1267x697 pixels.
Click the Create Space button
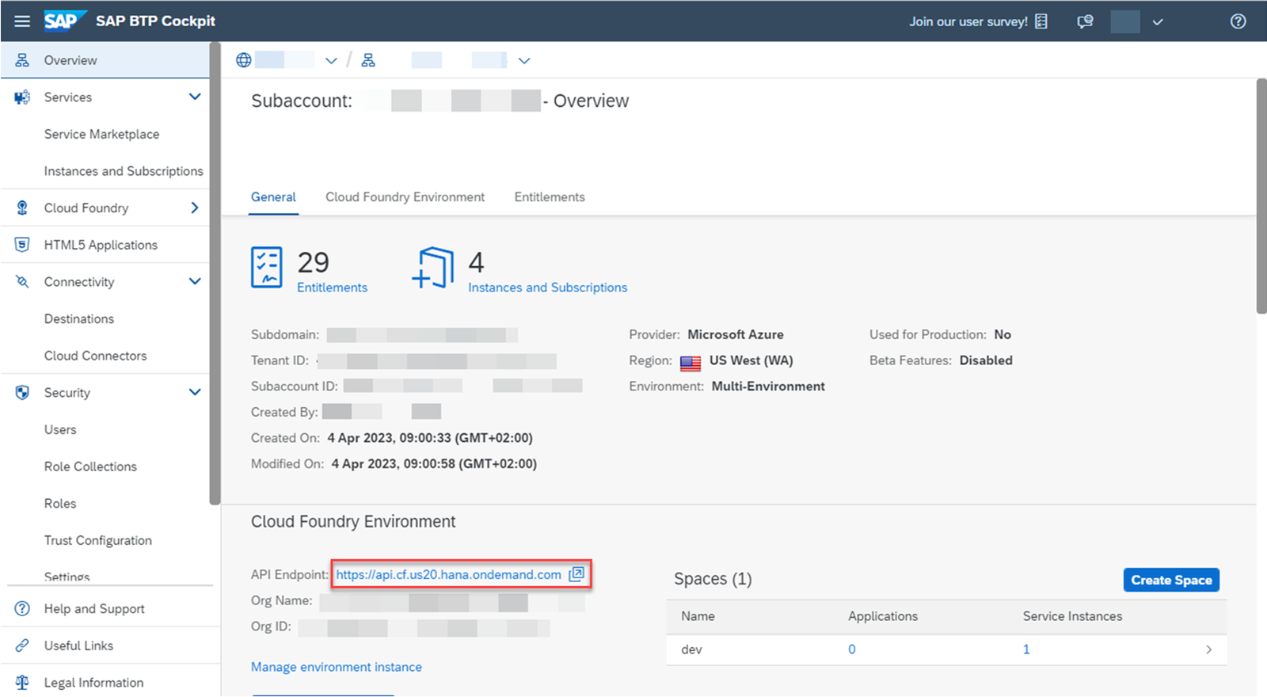click(1171, 580)
